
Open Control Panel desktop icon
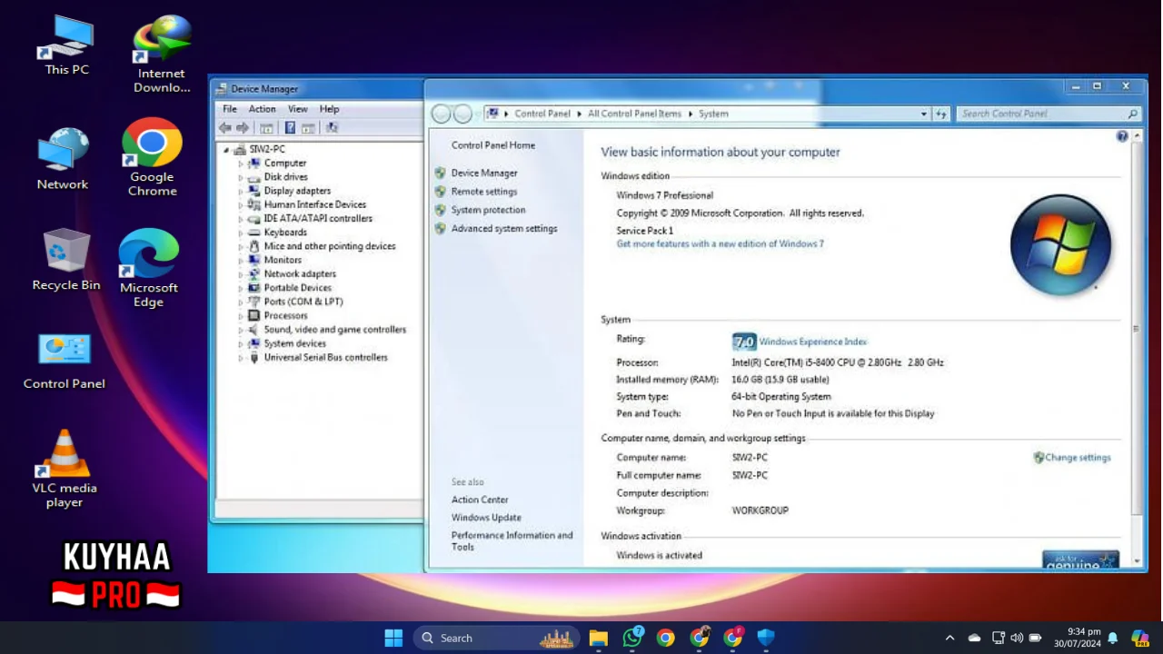pyautogui.click(x=65, y=361)
